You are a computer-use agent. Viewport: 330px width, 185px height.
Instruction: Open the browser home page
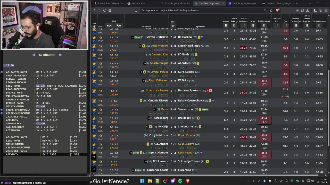pyautogui.click(x=110, y=10)
